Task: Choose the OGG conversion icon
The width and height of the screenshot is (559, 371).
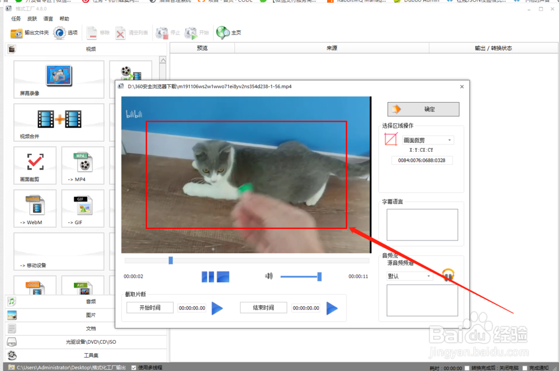Action: (x=35, y=285)
